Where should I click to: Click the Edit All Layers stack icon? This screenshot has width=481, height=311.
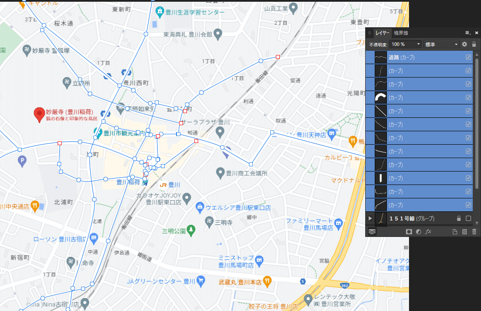coord(372,232)
